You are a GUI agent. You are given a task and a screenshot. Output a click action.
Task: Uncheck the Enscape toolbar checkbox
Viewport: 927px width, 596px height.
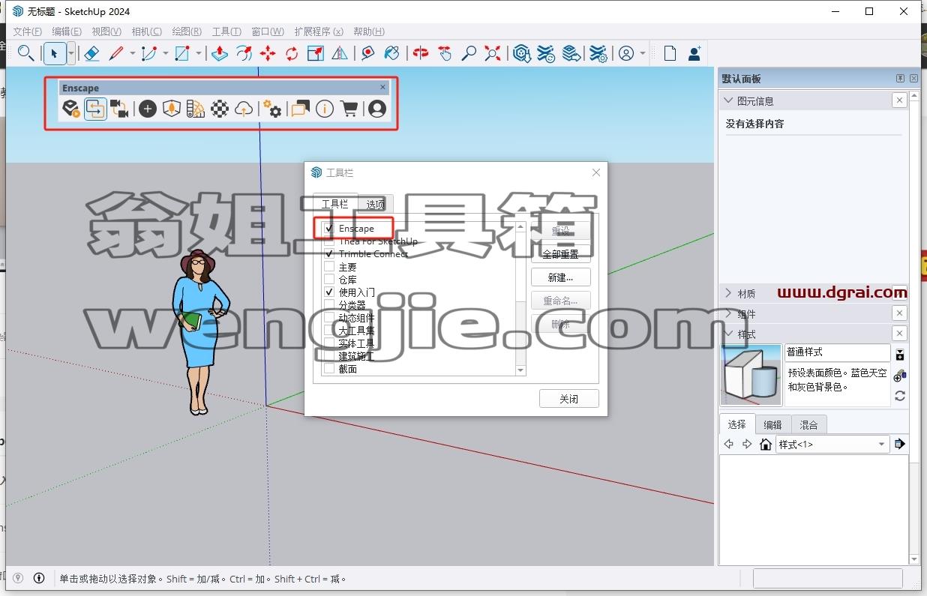(x=328, y=229)
